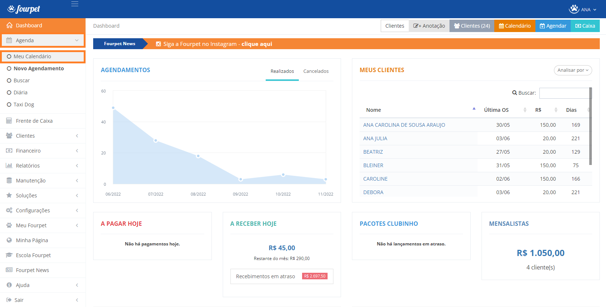Open client BEATRIZ link
Screen dimensions: 606x307
(373, 152)
